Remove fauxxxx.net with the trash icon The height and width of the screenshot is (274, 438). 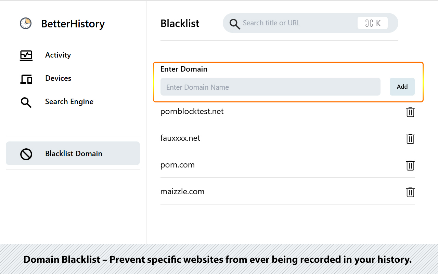coord(410,139)
